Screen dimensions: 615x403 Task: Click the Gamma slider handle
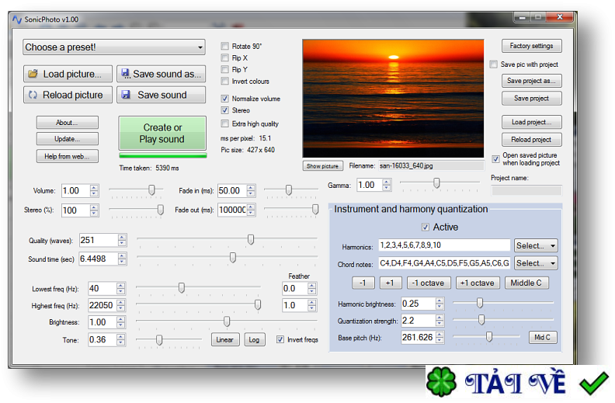pos(436,183)
